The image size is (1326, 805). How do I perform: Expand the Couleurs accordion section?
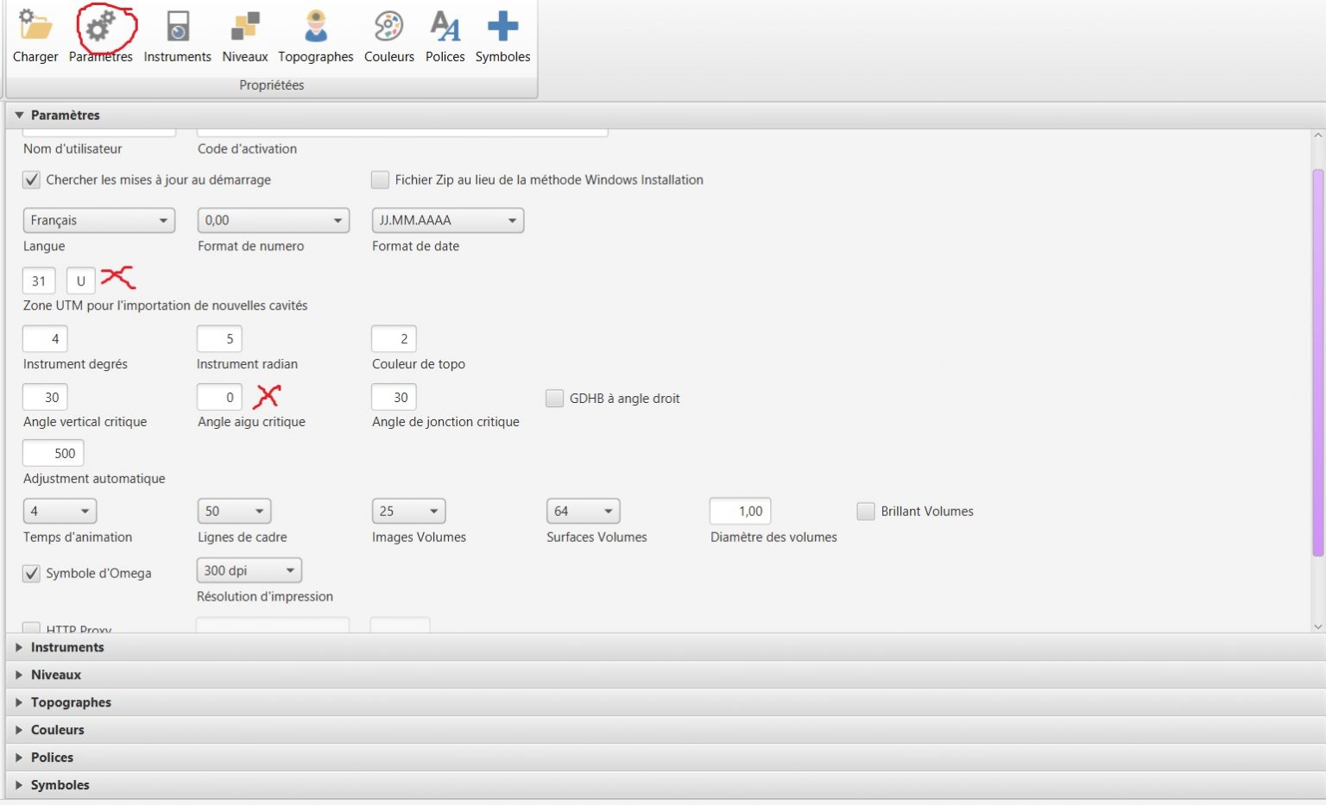click(x=58, y=730)
